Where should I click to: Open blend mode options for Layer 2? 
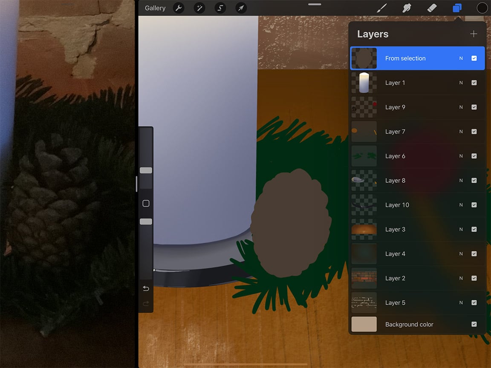tap(461, 278)
